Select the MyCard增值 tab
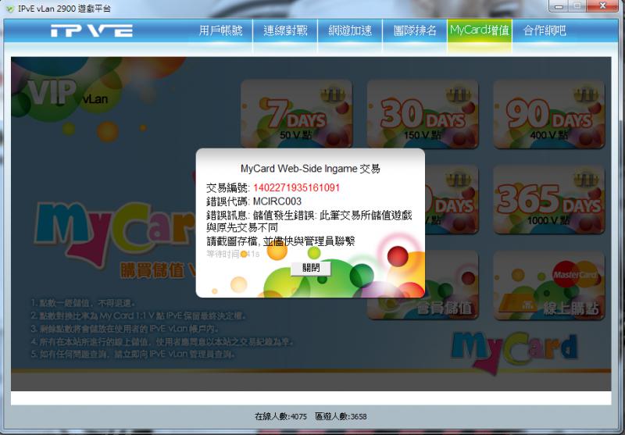The width and height of the screenshot is (625, 435). pos(480,30)
